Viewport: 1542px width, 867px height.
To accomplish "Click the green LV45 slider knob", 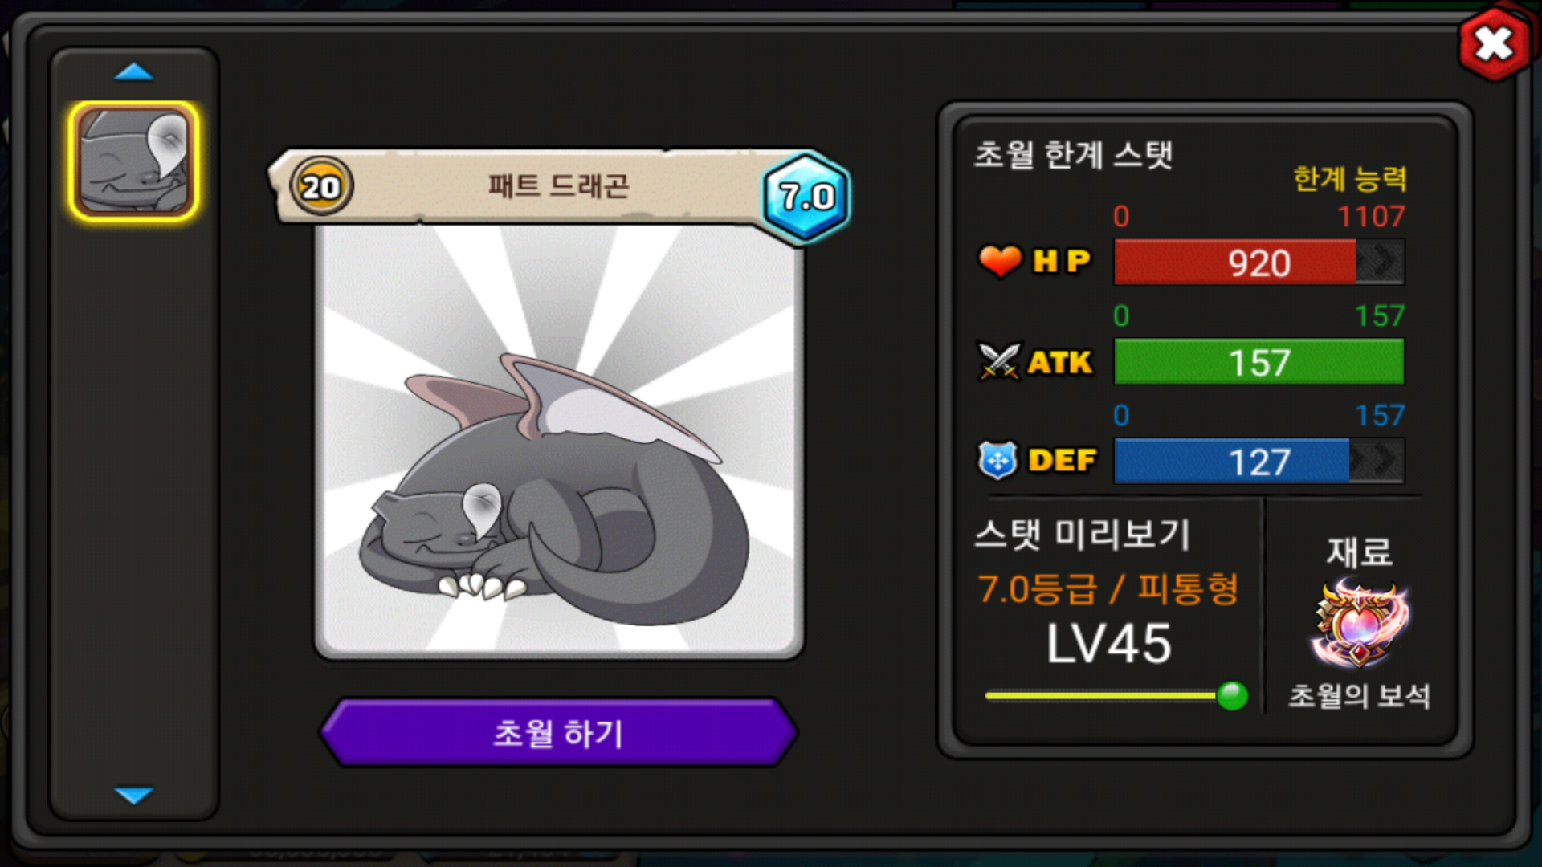I will tap(1232, 695).
